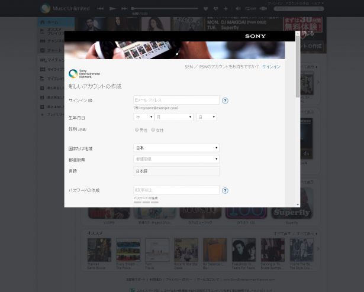Click アカウントの作成 link in top header
The image size is (364, 292).
(x=297, y=3)
